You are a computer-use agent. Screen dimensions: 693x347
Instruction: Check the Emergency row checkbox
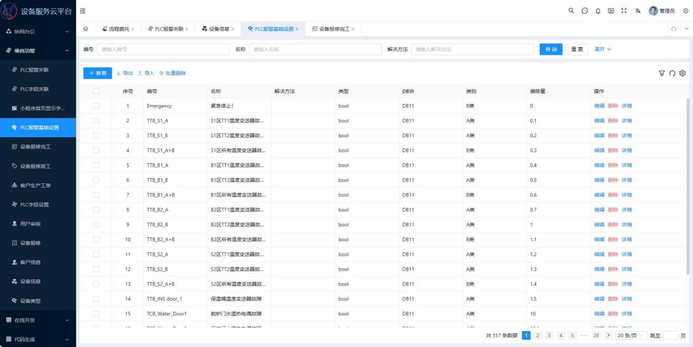(x=96, y=106)
